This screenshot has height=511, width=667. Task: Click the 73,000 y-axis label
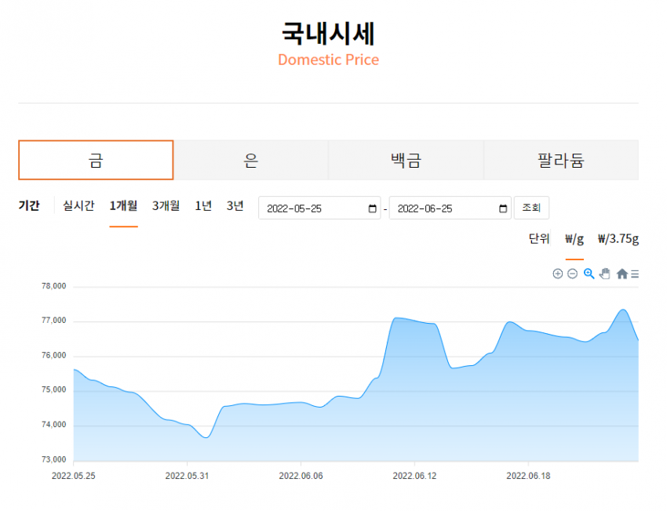tap(54, 459)
